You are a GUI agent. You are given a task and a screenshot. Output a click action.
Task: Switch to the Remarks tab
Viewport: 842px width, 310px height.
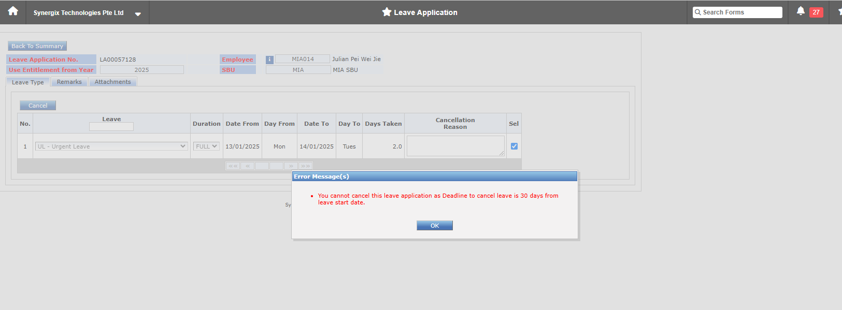pos(69,82)
